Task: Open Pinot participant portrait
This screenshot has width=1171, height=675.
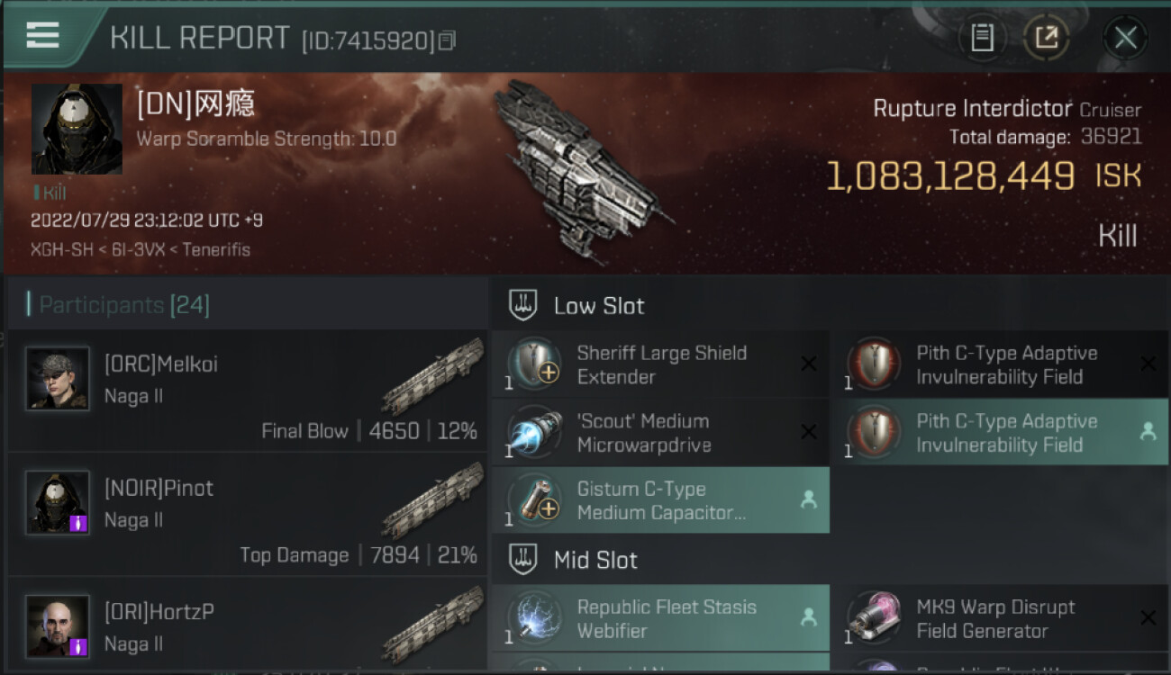Action: click(x=58, y=502)
